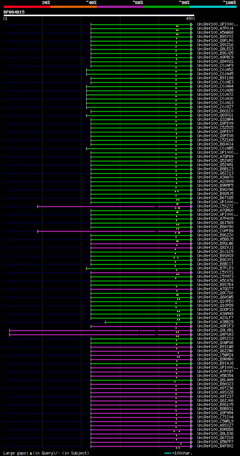Open hit UniRef100_Q5Z4M2
The width and height of the screenshot is (240, 456).
(215, 161)
